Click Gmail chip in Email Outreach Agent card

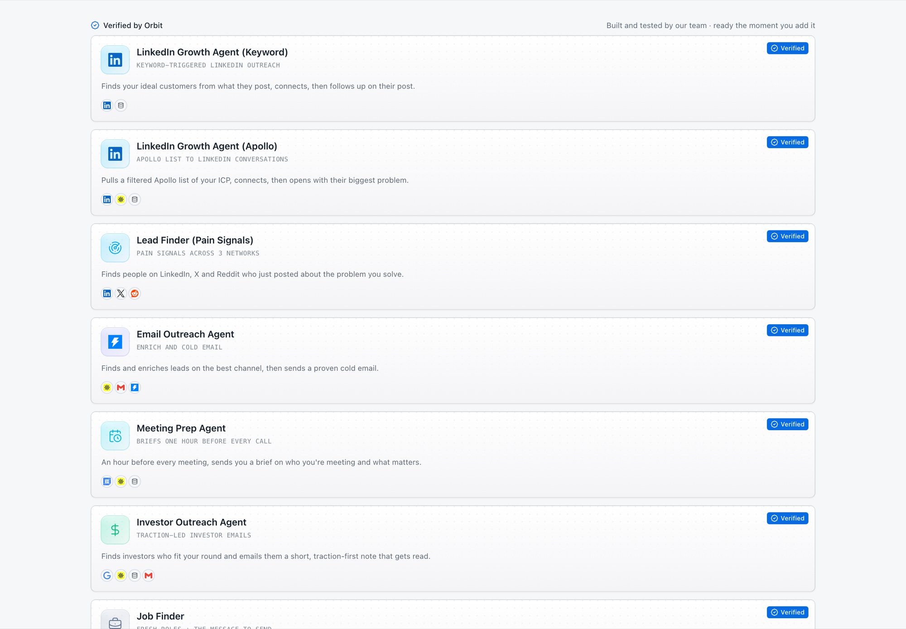pyautogui.click(x=121, y=388)
